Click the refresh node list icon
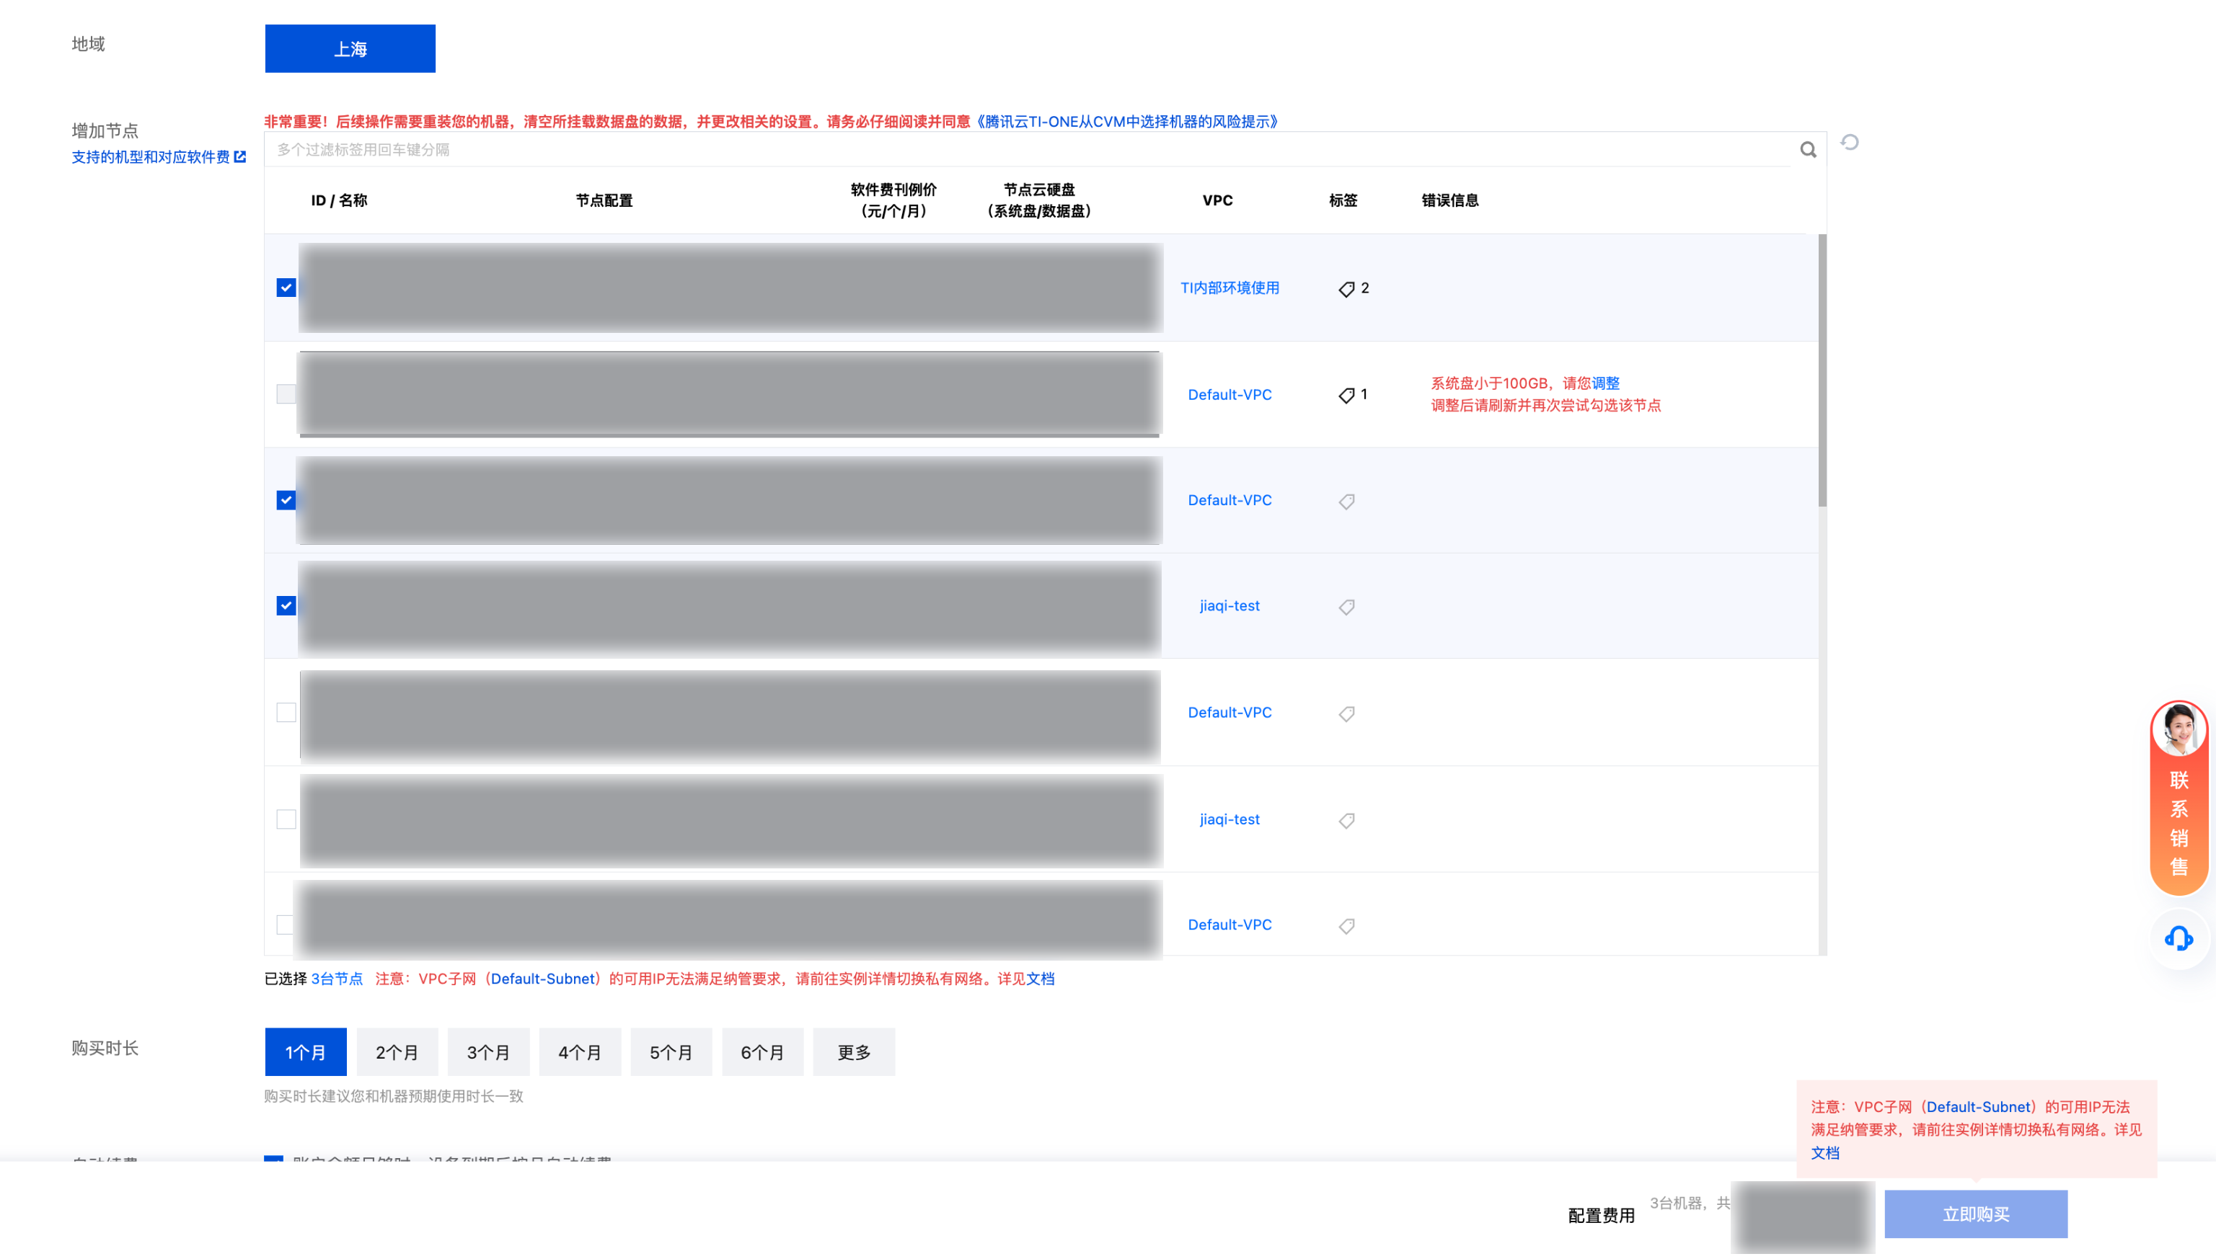The image size is (2216, 1259). pos(1849,143)
